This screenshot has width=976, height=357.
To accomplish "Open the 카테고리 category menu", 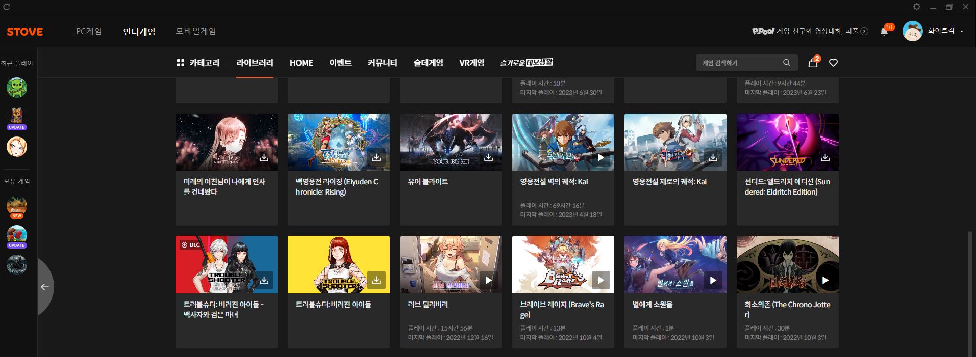I will coord(198,63).
